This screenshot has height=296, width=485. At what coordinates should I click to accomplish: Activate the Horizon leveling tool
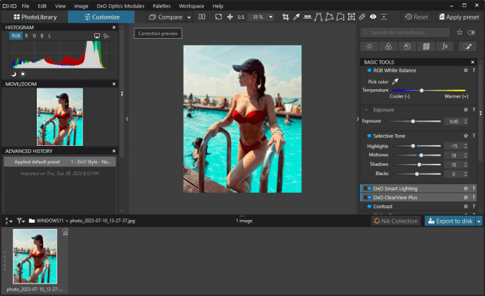point(308,17)
